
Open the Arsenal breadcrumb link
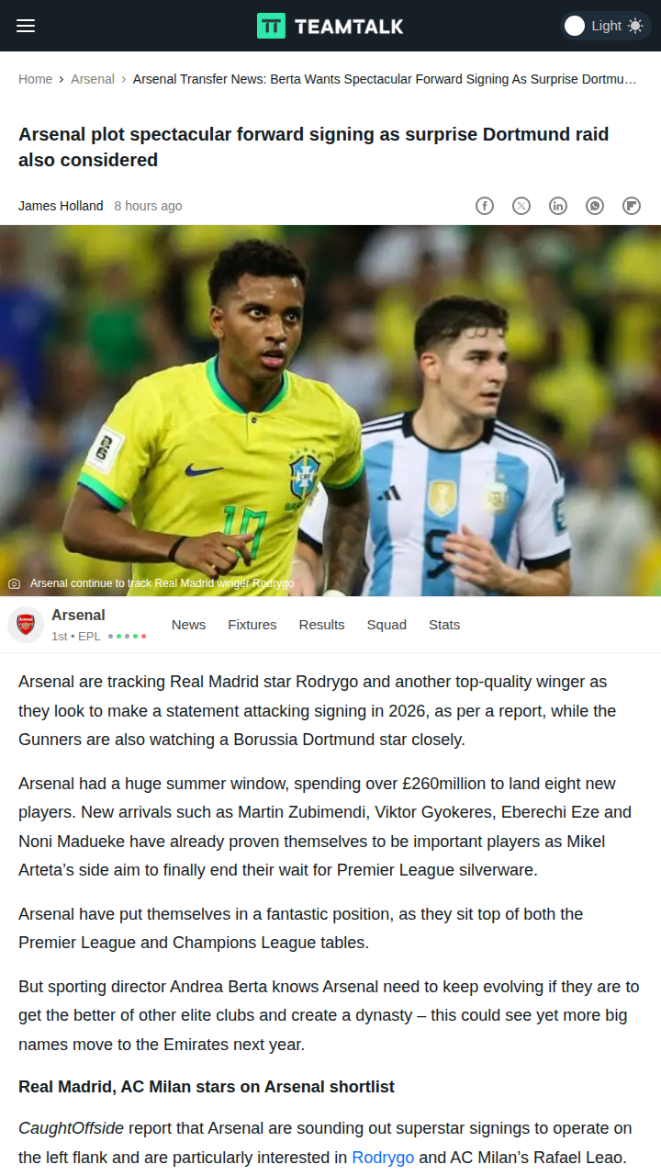(93, 79)
